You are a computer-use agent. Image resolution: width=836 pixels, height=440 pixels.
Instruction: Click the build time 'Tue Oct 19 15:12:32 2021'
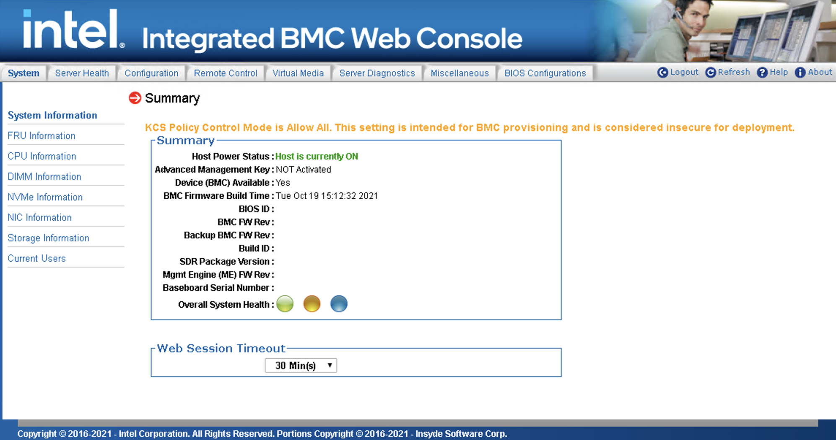tap(327, 196)
